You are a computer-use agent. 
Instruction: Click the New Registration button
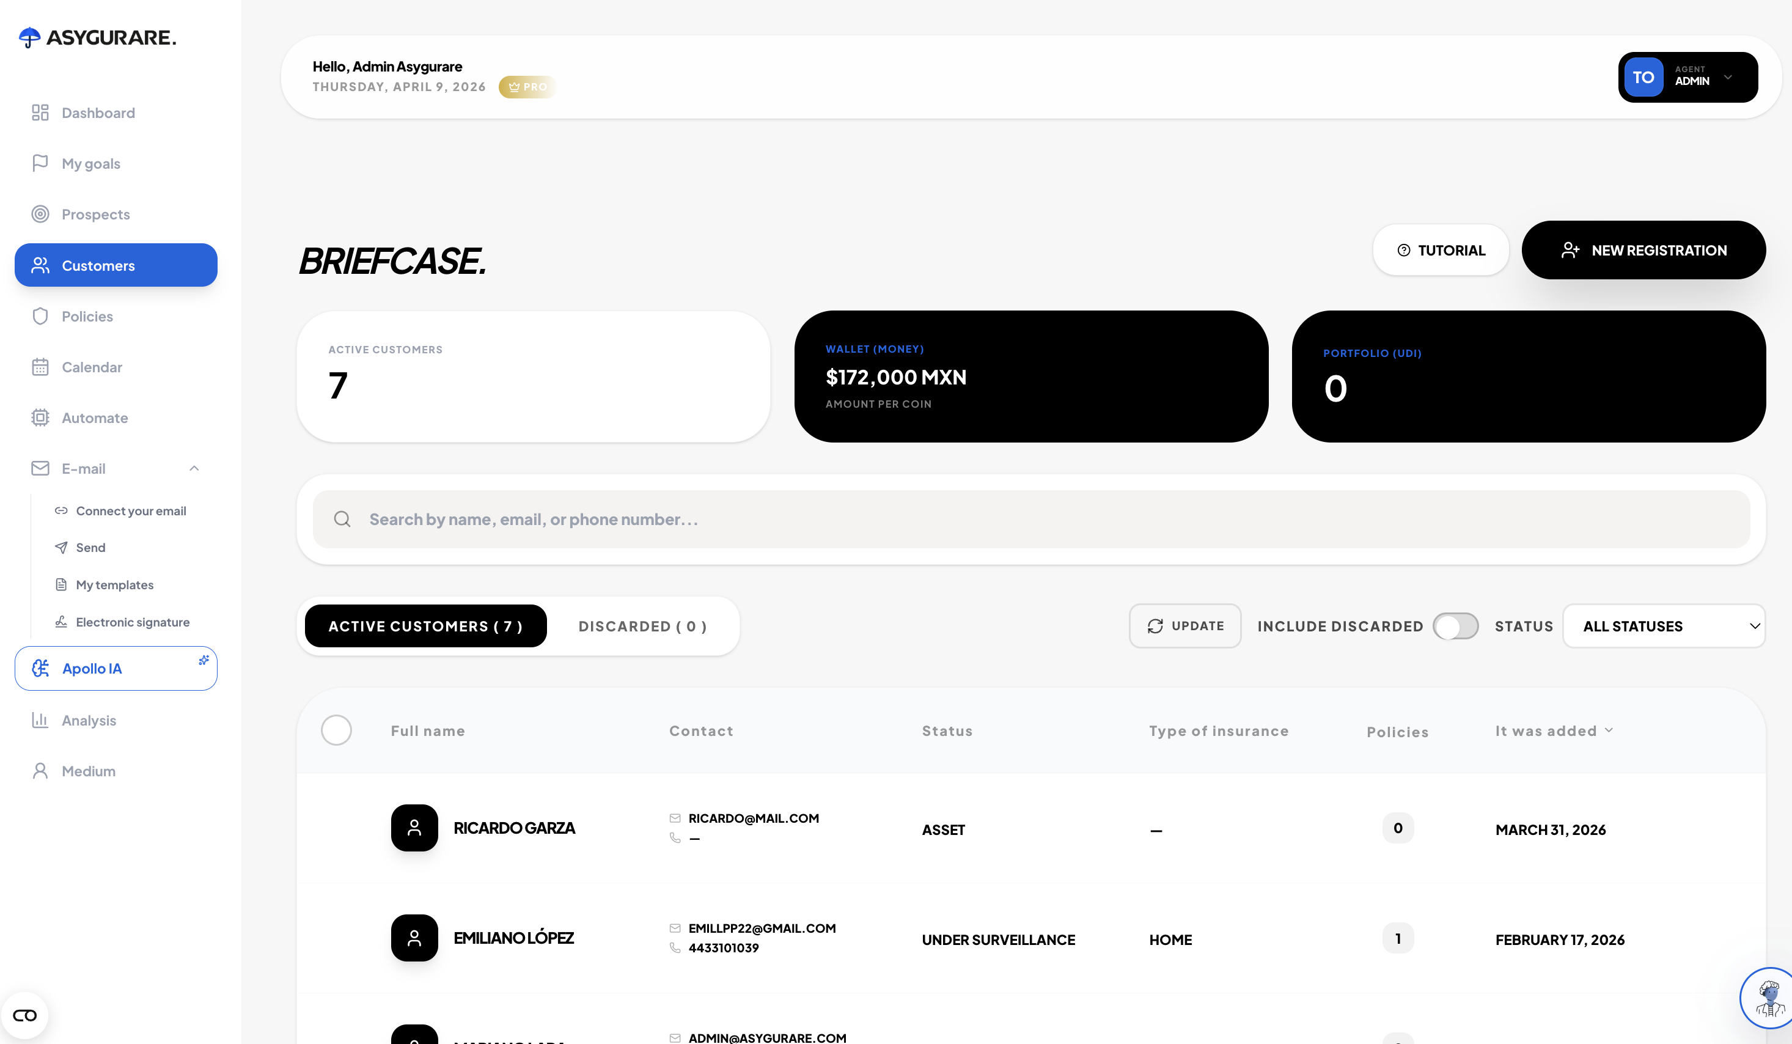pos(1643,251)
